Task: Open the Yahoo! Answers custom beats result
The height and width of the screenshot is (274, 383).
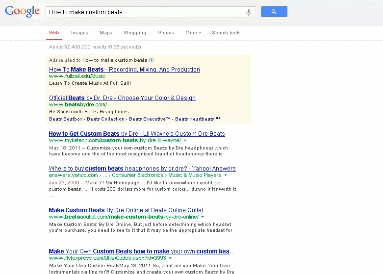Action: coord(142,169)
